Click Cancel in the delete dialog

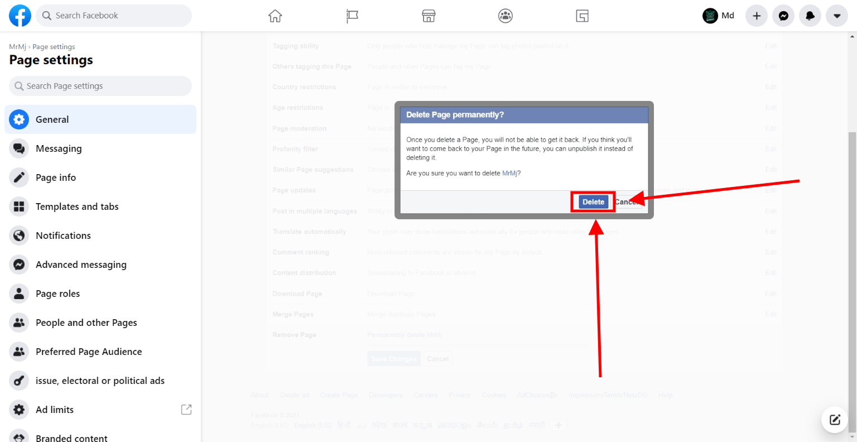coord(628,202)
